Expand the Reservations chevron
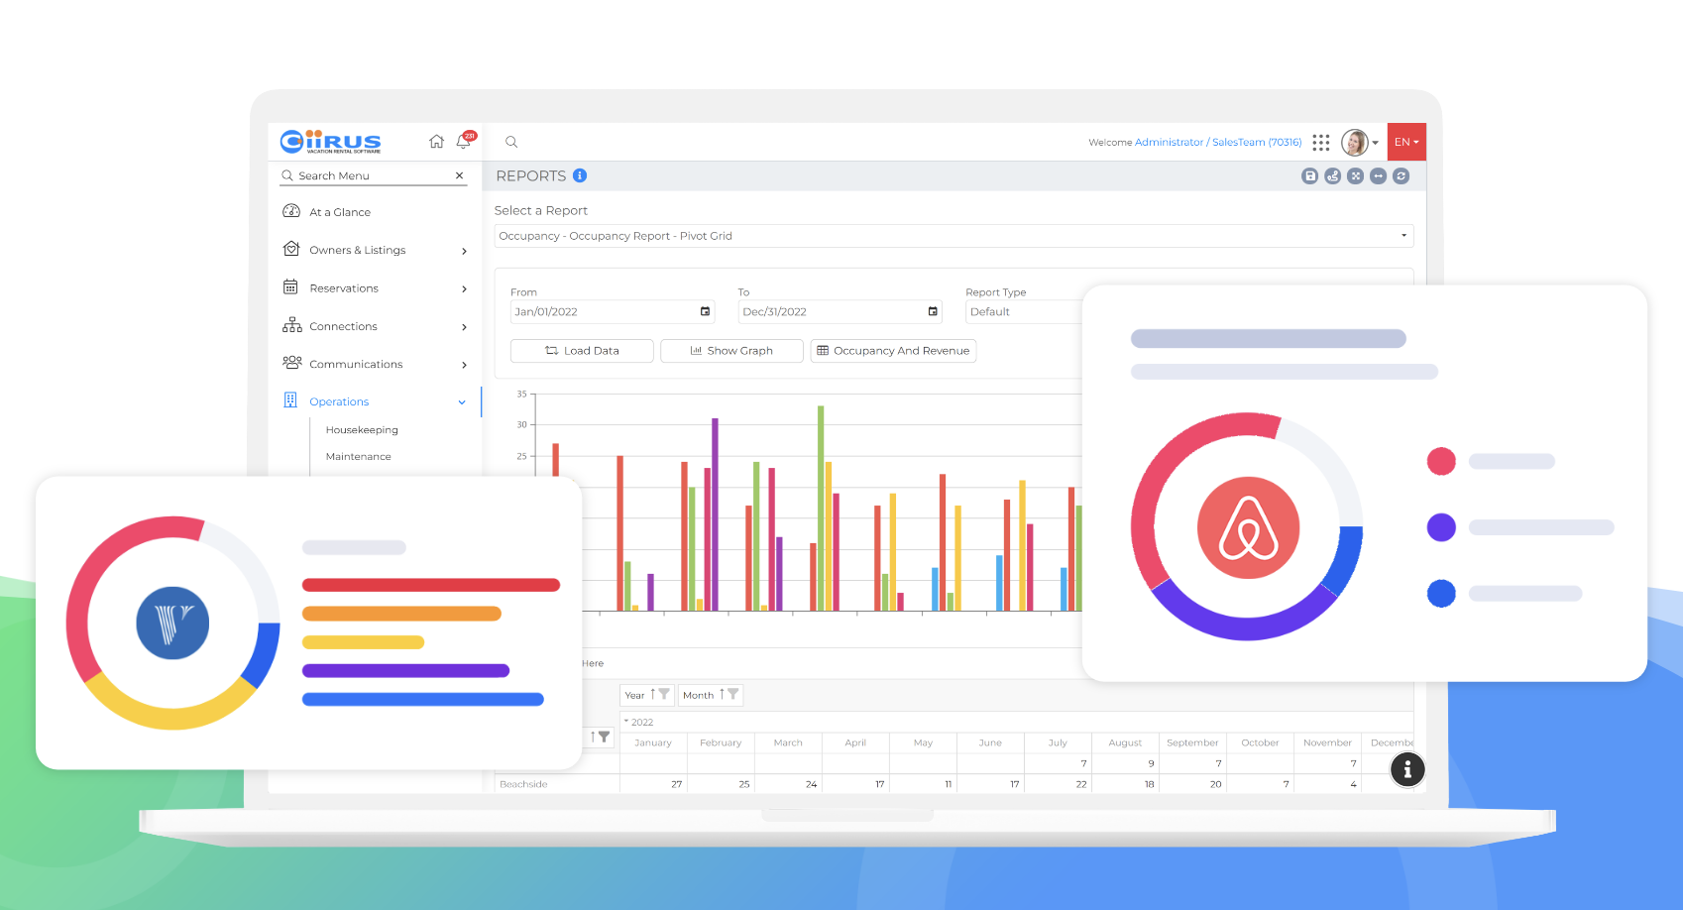Screen dimensions: 1683x910 point(464,288)
